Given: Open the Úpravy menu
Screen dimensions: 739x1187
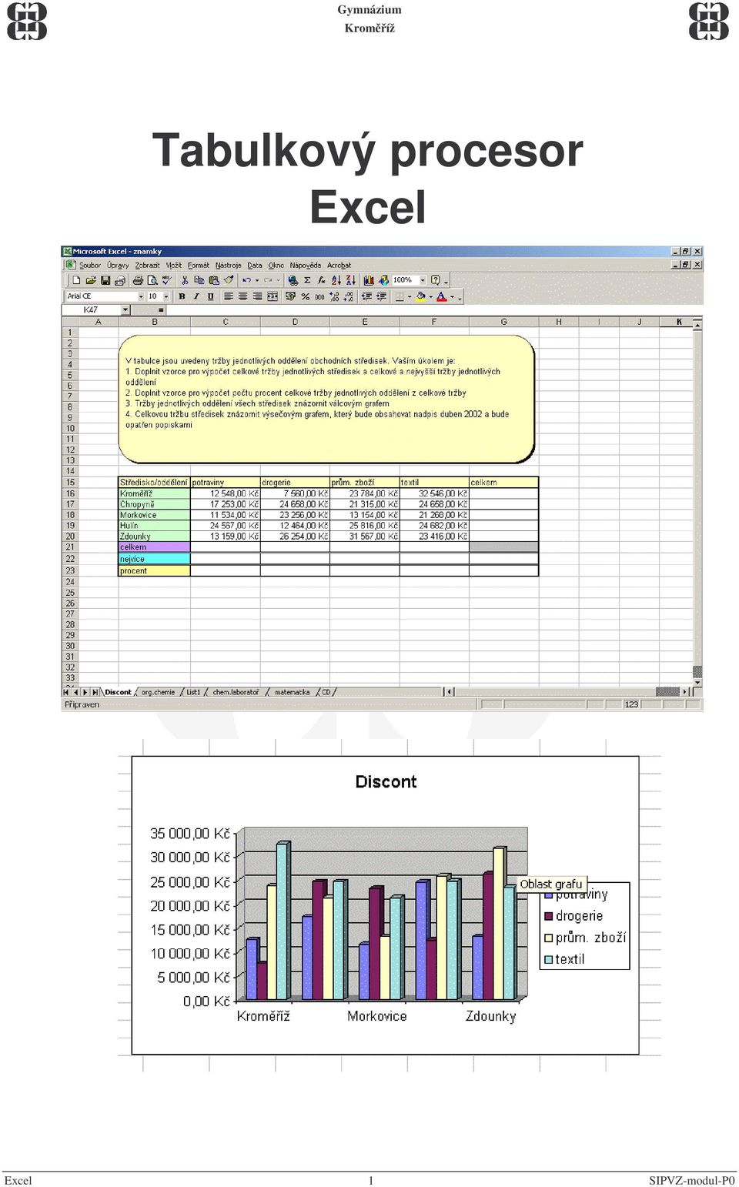Looking at the screenshot, I should point(118,265).
